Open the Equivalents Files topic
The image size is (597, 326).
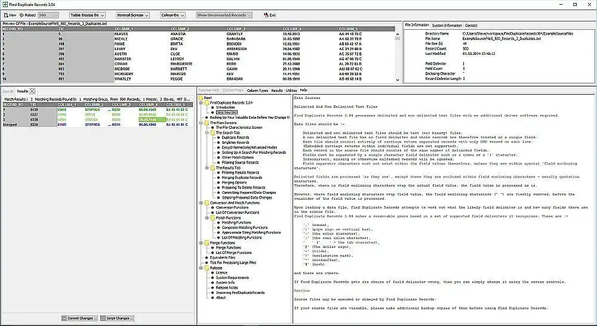pos(222,257)
